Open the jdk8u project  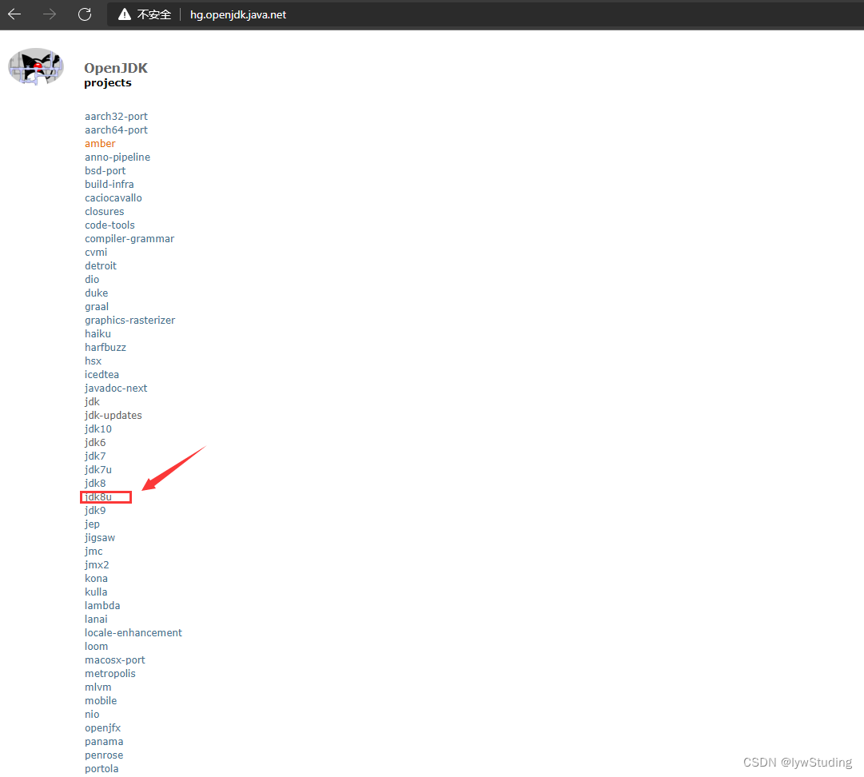coord(98,497)
